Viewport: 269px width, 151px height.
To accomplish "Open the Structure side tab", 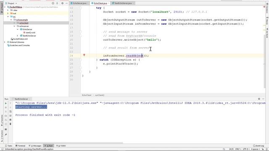I will coord(2,136).
